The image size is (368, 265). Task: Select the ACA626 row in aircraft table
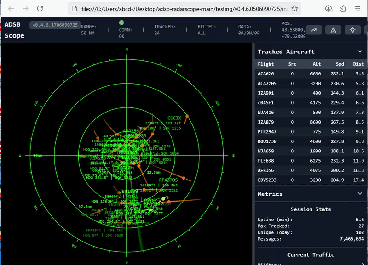pyautogui.click(x=311, y=74)
